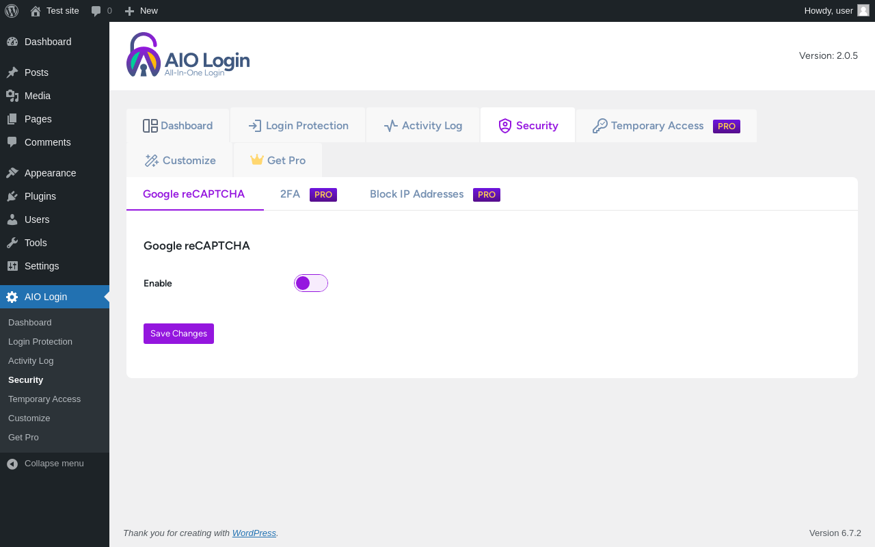Image resolution: width=875 pixels, height=547 pixels.
Task: Open the comments bubble icon in admin bar
Action: (x=96, y=11)
